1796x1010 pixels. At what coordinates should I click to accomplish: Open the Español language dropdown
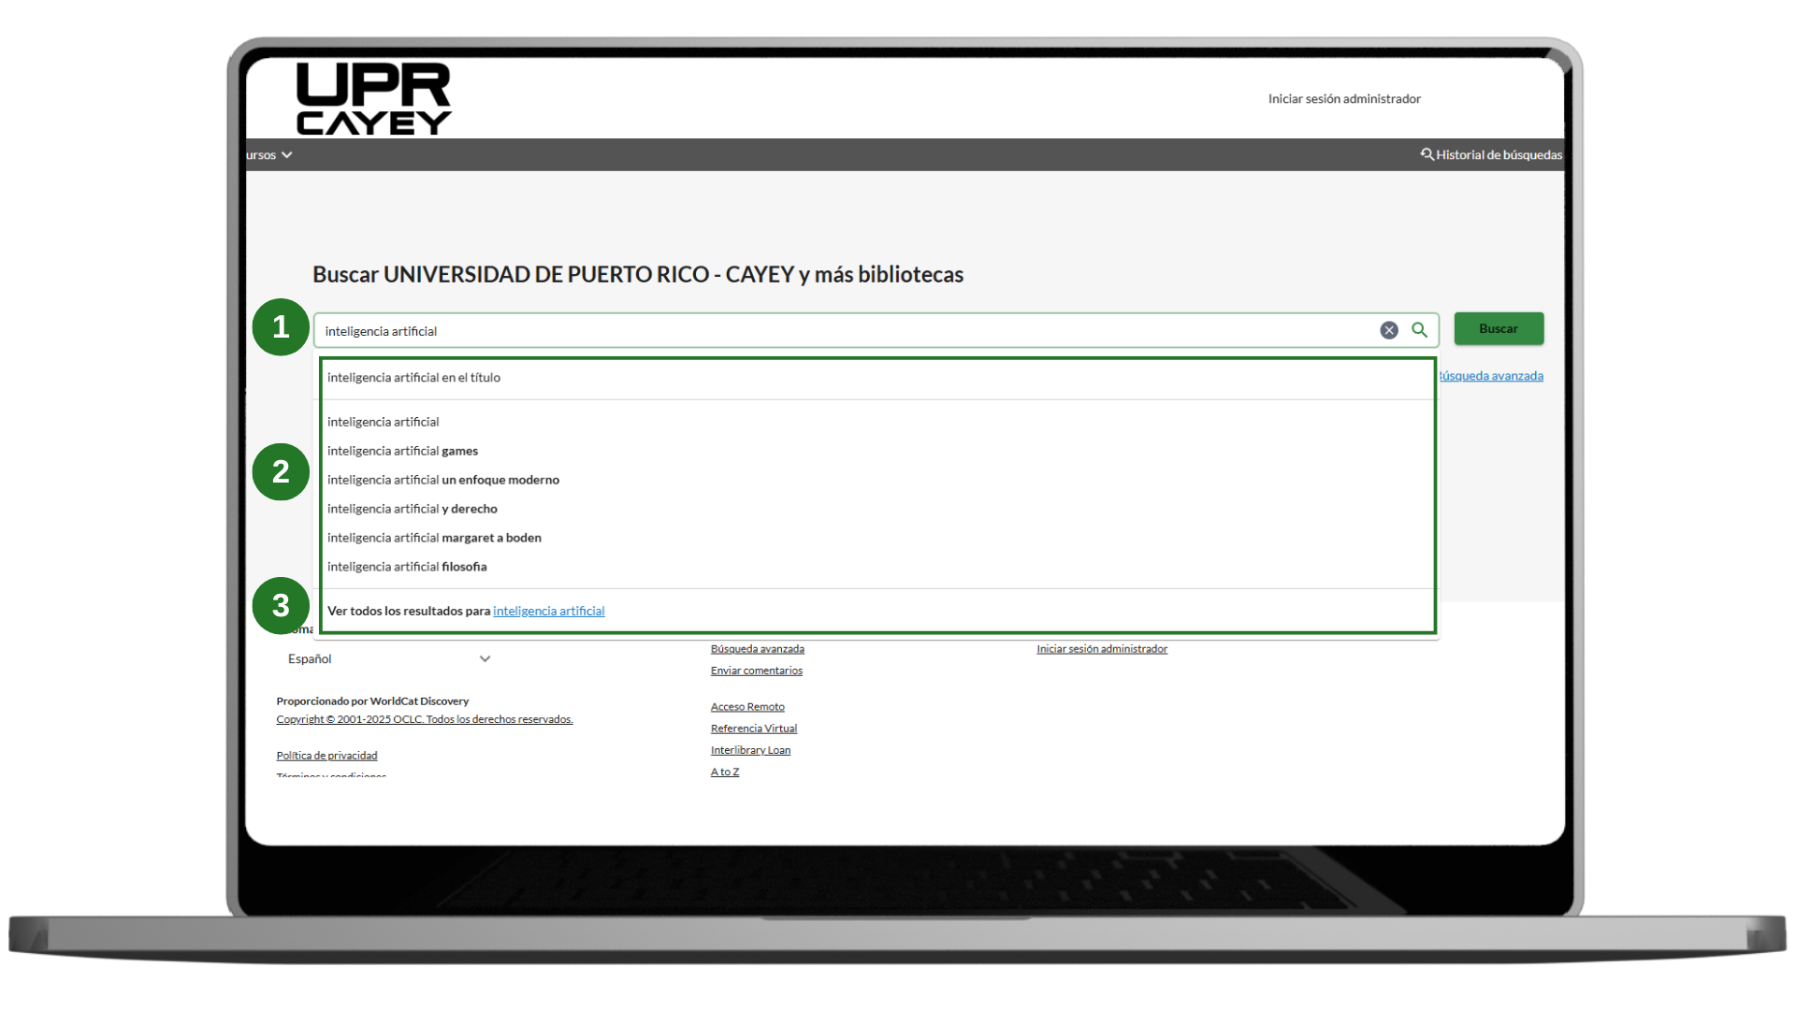point(389,659)
